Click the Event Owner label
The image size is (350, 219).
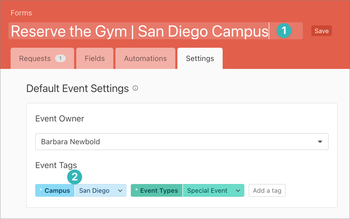pyautogui.click(x=60, y=119)
